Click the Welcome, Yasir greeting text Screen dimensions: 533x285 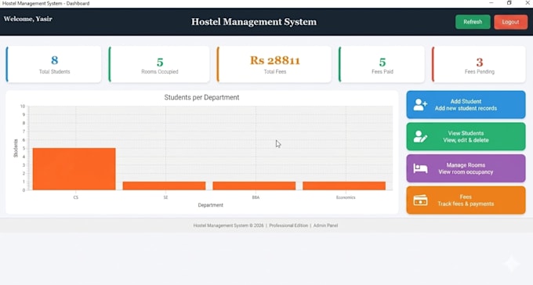pyautogui.click(x=28, y=19)
